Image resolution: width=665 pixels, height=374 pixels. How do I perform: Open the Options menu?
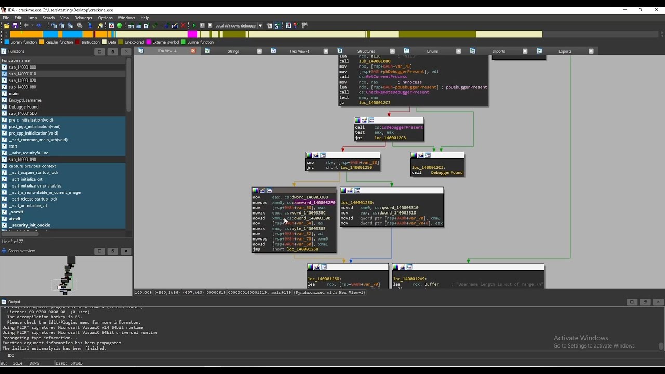pos(105,18)
